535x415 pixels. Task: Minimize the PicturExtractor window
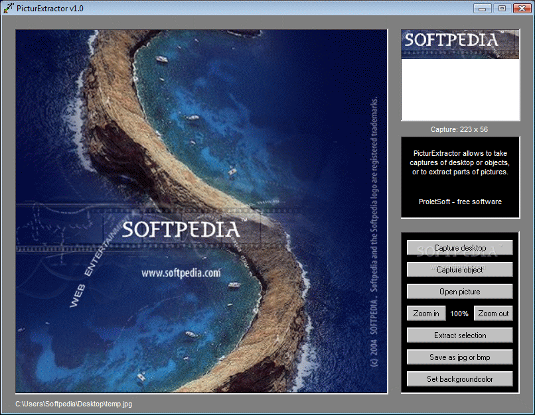tap(482, 9)
